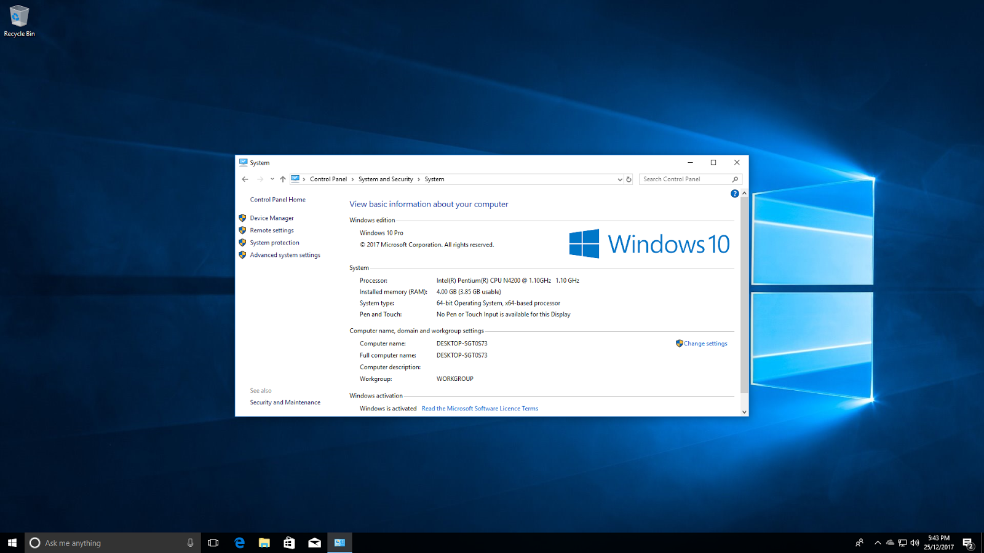Maximize the System window

coord(713,163)
